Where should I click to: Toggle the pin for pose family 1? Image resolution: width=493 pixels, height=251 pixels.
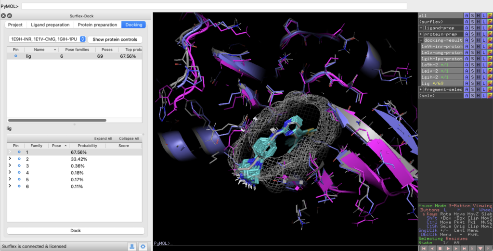tap(19, 152)
